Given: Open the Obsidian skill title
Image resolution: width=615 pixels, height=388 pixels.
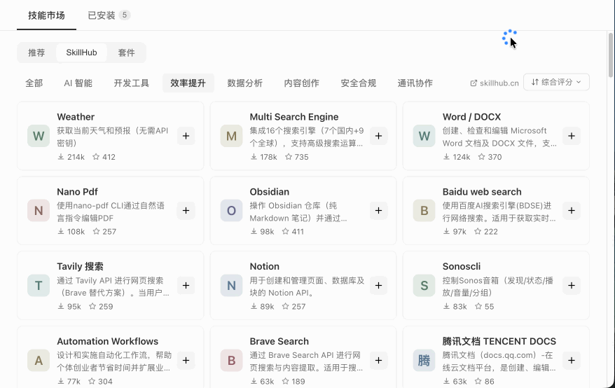Looking at the screenshot, I should click(x=270, y=192).
